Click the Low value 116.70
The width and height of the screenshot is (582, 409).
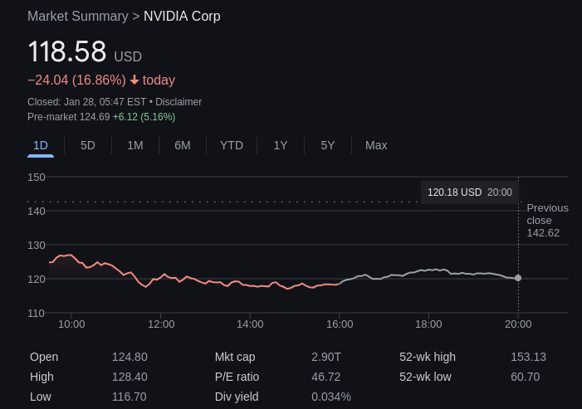(x=130, y=397)
